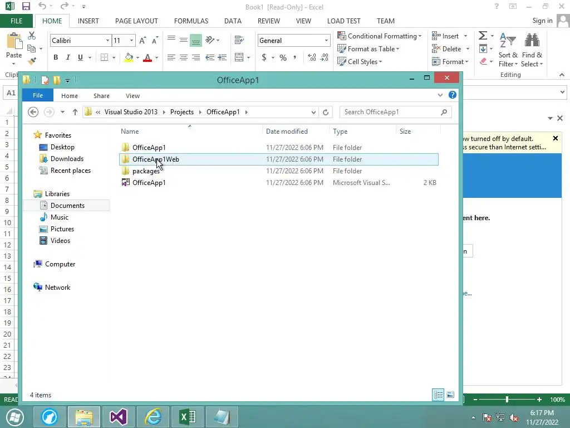
Task: Open Downloads in Favorites
Action: 67,159
